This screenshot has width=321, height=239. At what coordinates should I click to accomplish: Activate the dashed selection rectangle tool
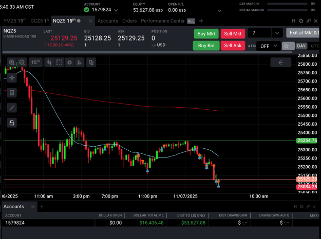pos(60,63)
